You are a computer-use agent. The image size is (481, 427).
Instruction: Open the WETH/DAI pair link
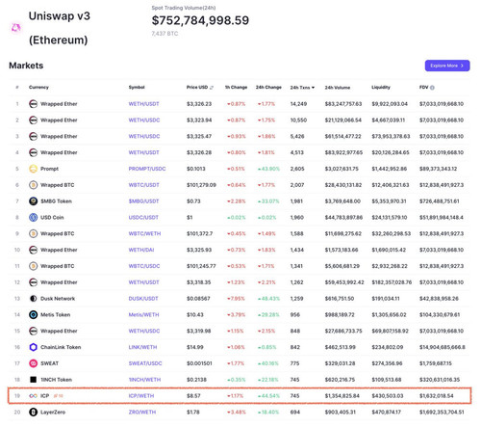(x=141, y=250)
